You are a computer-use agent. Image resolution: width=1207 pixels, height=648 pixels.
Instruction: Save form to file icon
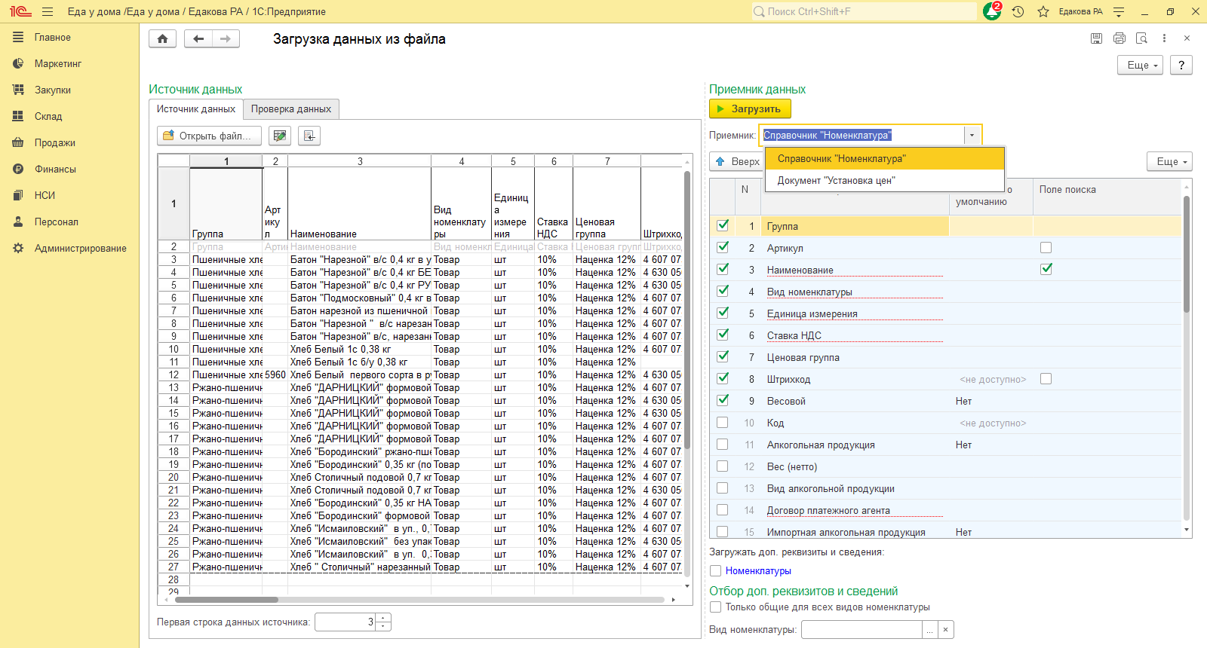click(1096, 38)
